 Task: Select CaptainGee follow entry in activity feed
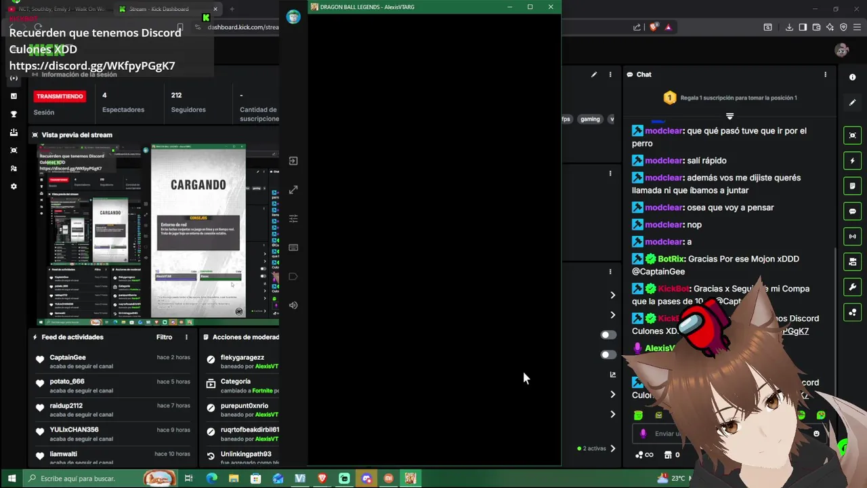114,361
